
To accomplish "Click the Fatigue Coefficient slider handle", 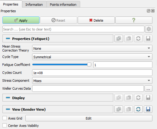I will pos(89,65).
